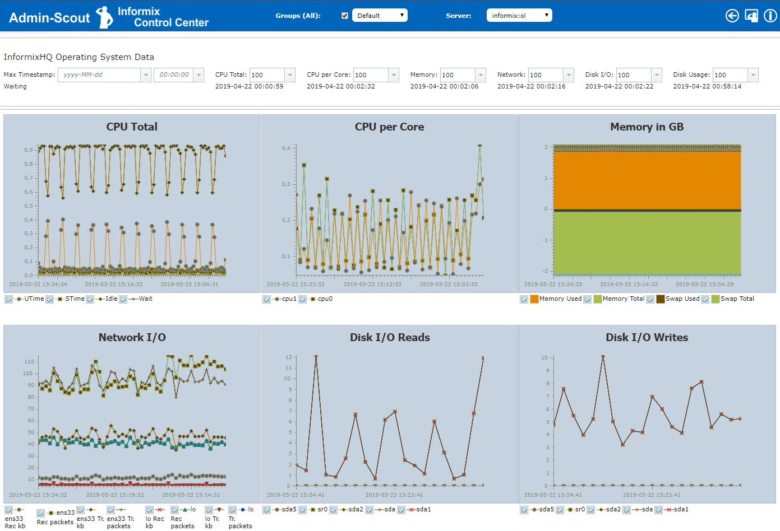Click the Disk Usage value input
This screenshot has width=780, height=531.
tap(730, 74)
